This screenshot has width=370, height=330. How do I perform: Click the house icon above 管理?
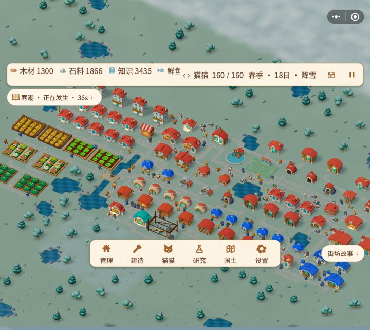106,249
